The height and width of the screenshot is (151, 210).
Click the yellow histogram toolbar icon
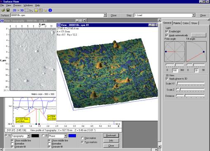pyautogui.click(x=36, y=10)
